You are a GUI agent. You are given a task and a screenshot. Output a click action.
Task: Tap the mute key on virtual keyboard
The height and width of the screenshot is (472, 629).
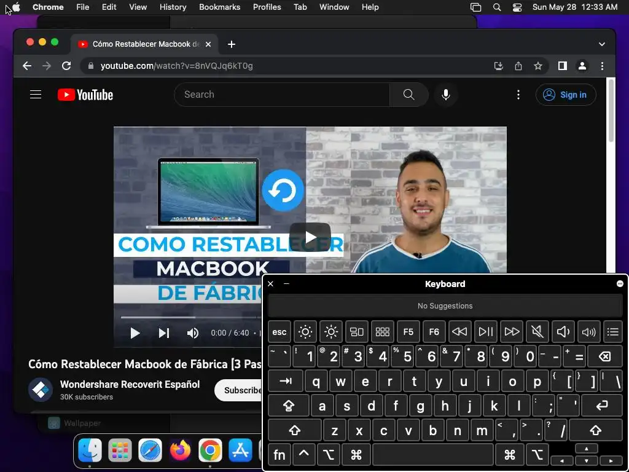point(537,332)
